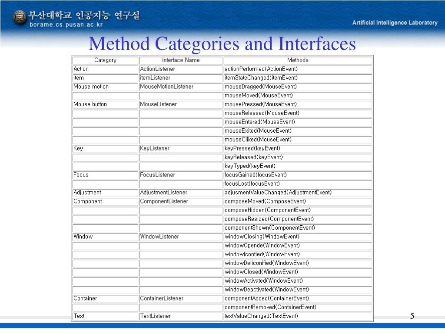Select windowDeIiconified(WindowEvent) cell
This screenshot has width=445, height=334.
pyautogui.click(x=298, y=263)
